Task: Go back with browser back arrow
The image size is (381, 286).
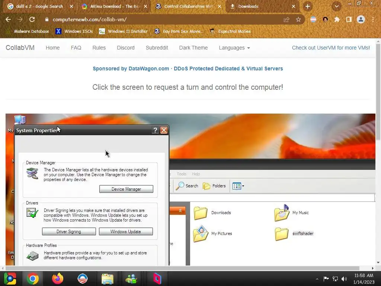Action: click(8, 19)
